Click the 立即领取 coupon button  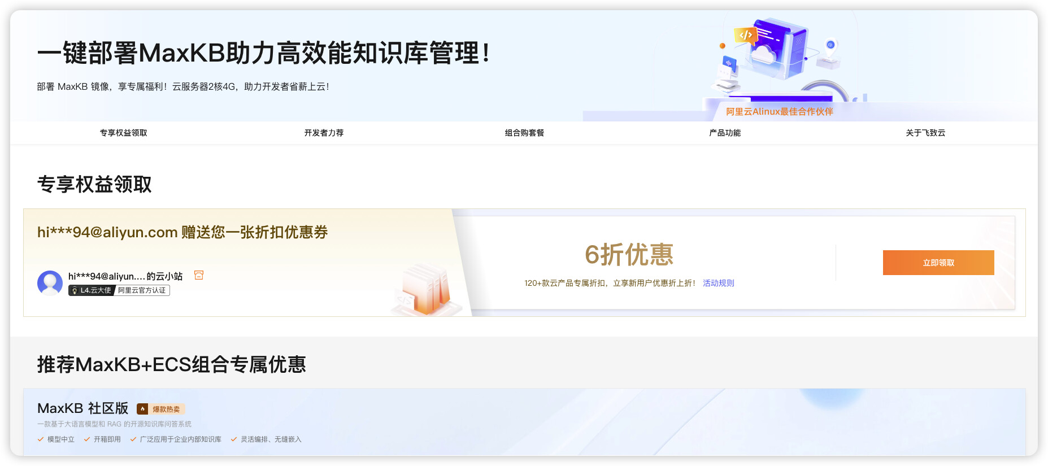938,263
